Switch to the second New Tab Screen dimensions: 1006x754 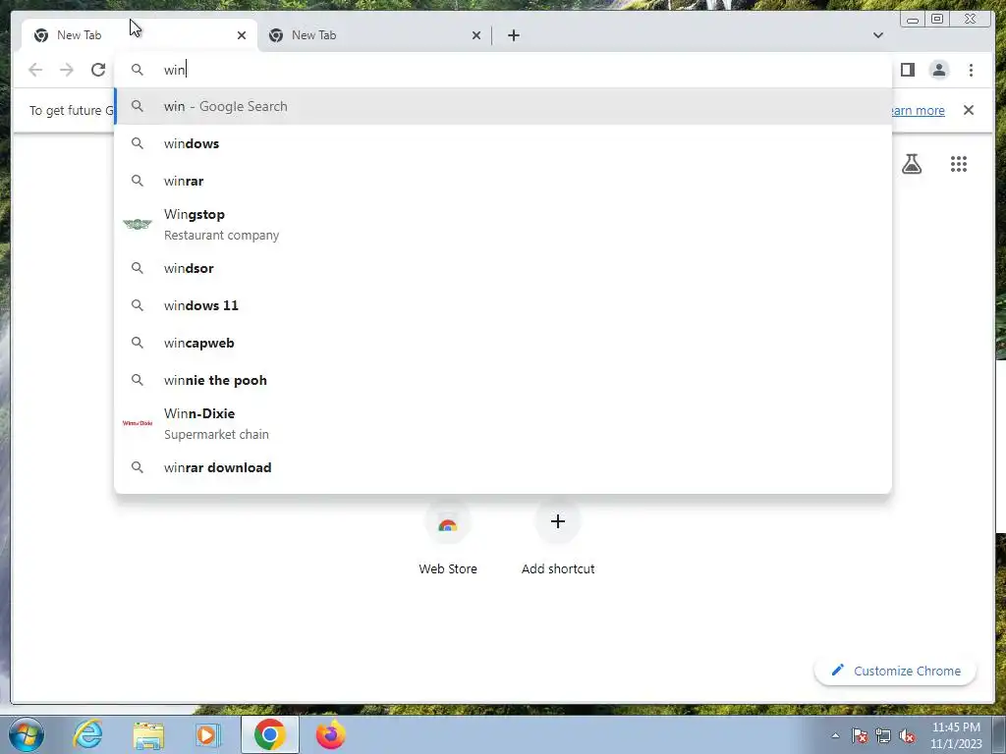[x=374, y=35]
